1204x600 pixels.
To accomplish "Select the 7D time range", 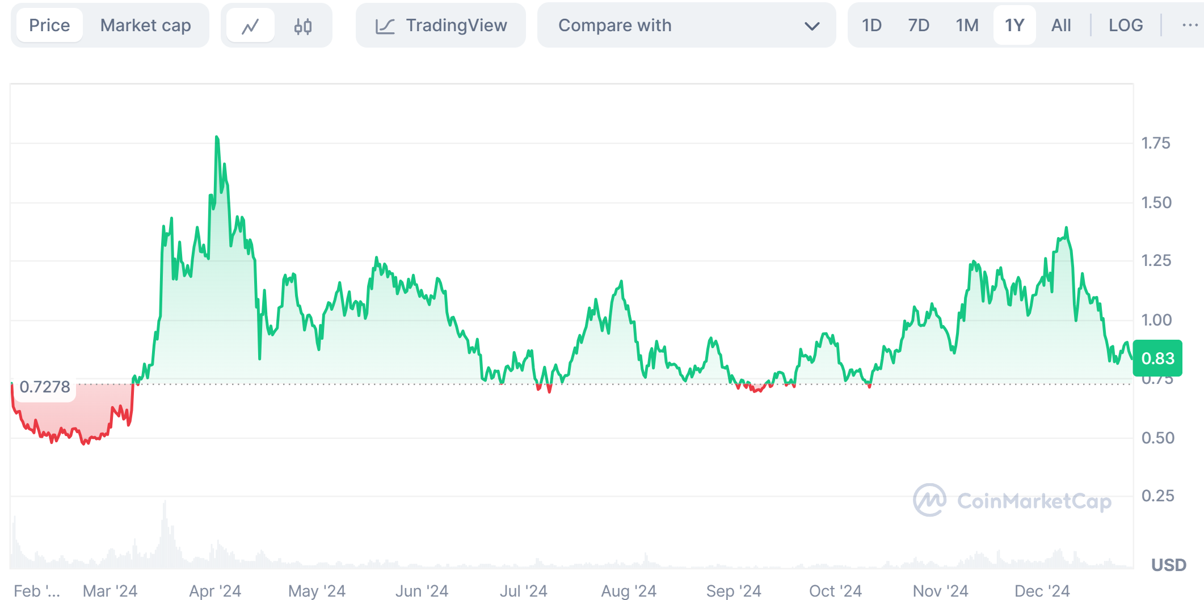I will (919, 26).
